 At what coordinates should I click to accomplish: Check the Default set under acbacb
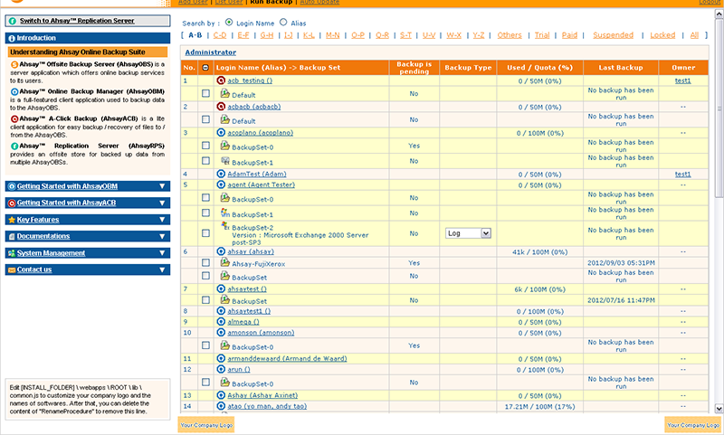[205, 119]
